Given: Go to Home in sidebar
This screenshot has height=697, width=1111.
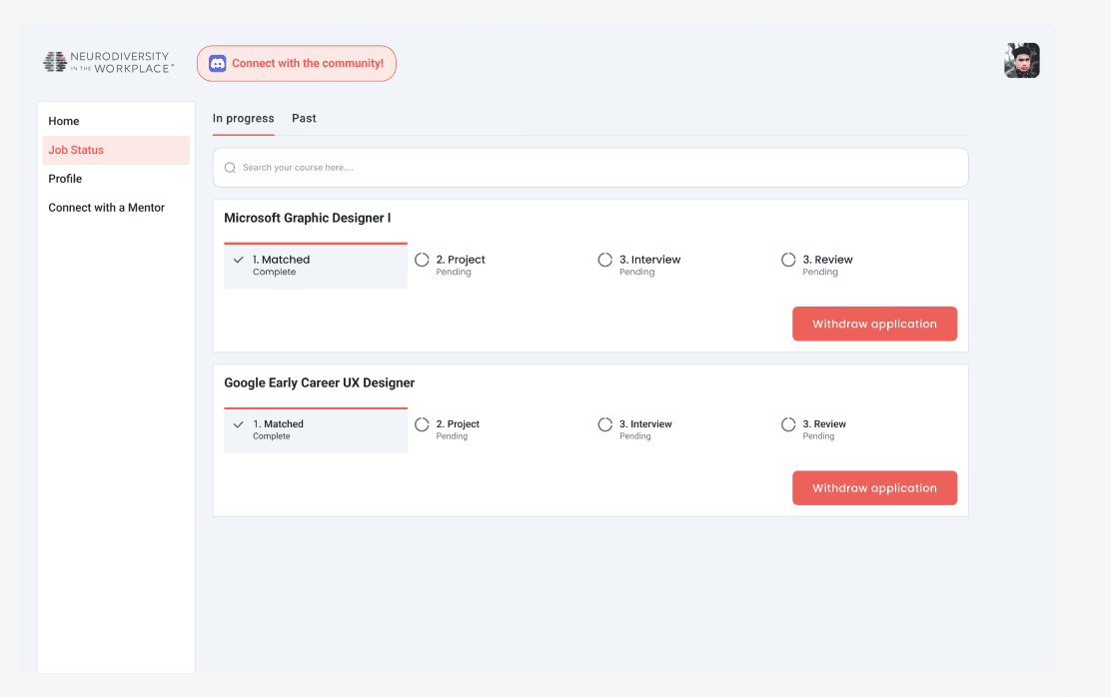Looking at the screenshot, I should (116, 121).
